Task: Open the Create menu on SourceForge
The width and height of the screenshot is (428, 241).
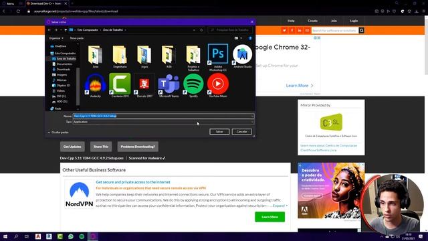Action: coord(312,21)
